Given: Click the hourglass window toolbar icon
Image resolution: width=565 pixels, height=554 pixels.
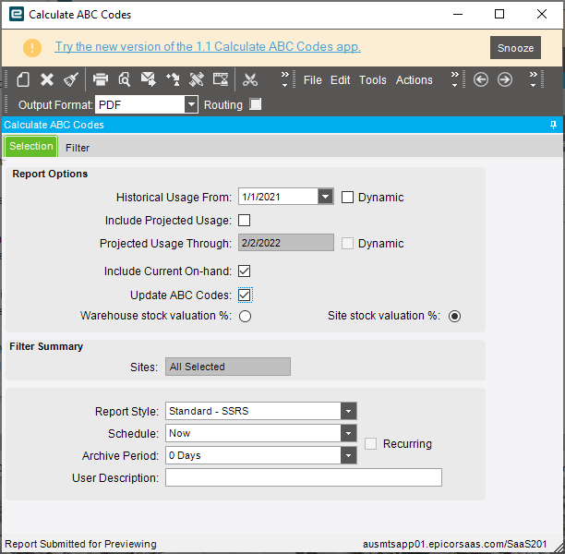Looking at the screenshot, I should [x=221, y=79].
